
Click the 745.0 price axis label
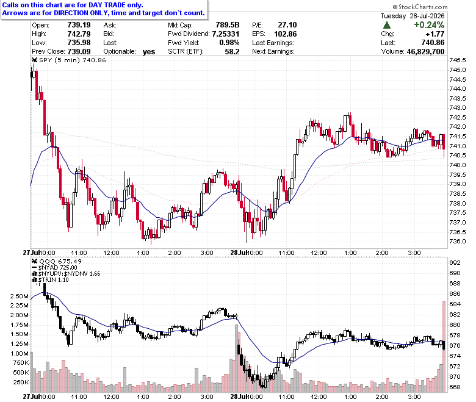pos(458,70)
